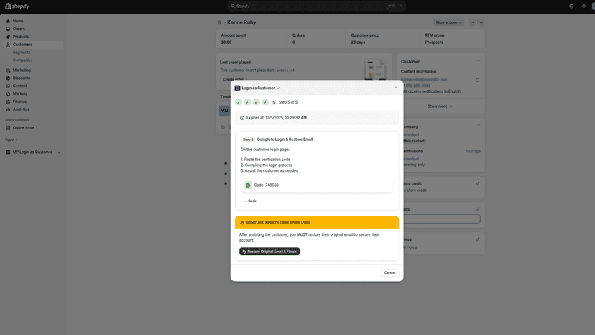Viewport: 595px width, 335px height.
Task: Click Complete Login & Restore Email heading
Action: [285, 139]
